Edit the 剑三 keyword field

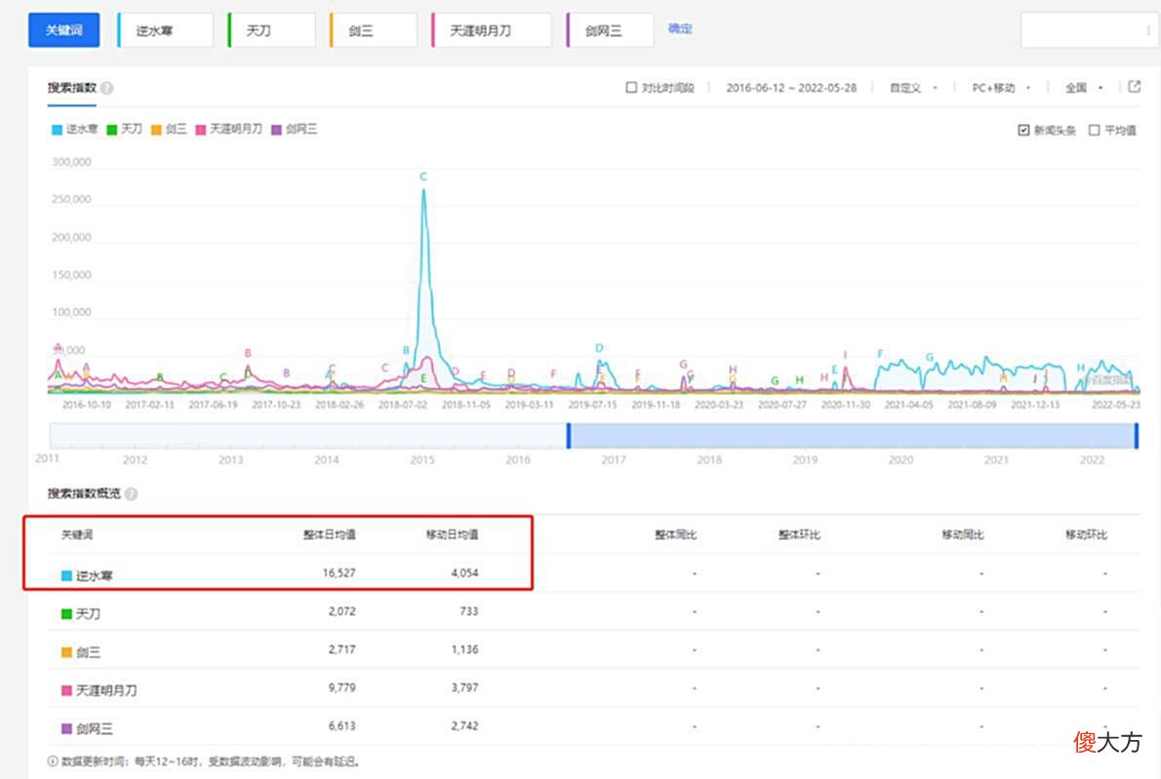point(373,30)
